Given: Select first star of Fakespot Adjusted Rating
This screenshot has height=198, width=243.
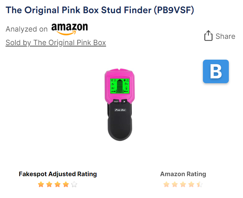Looking at the screenshot, I should pyautogui.click(x=41, y=184).
